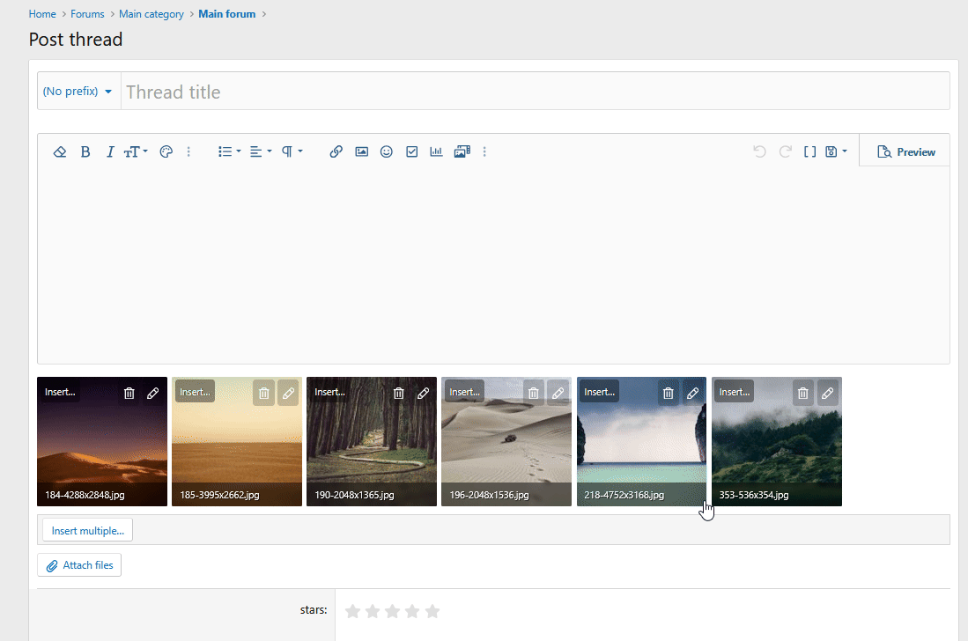Click the media gallery toolbar icon

click(462, 151)
